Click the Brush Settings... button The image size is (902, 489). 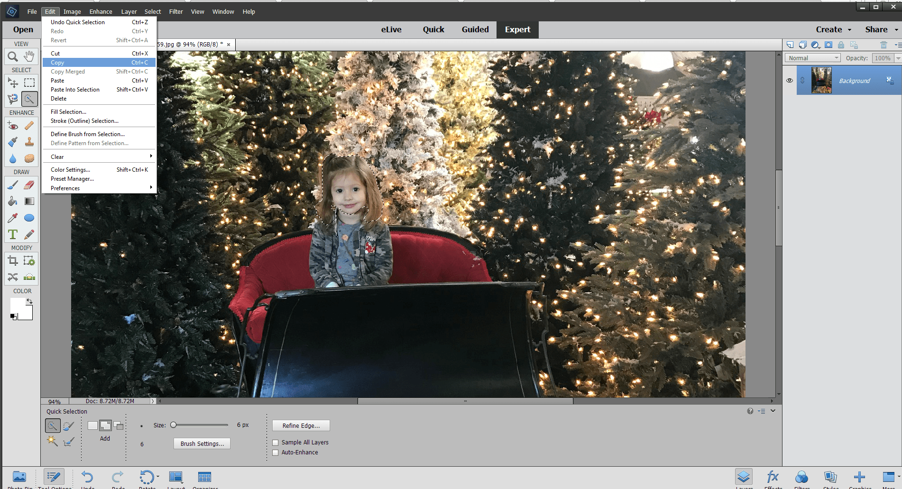pyautogui.click(x=202, y=443)
